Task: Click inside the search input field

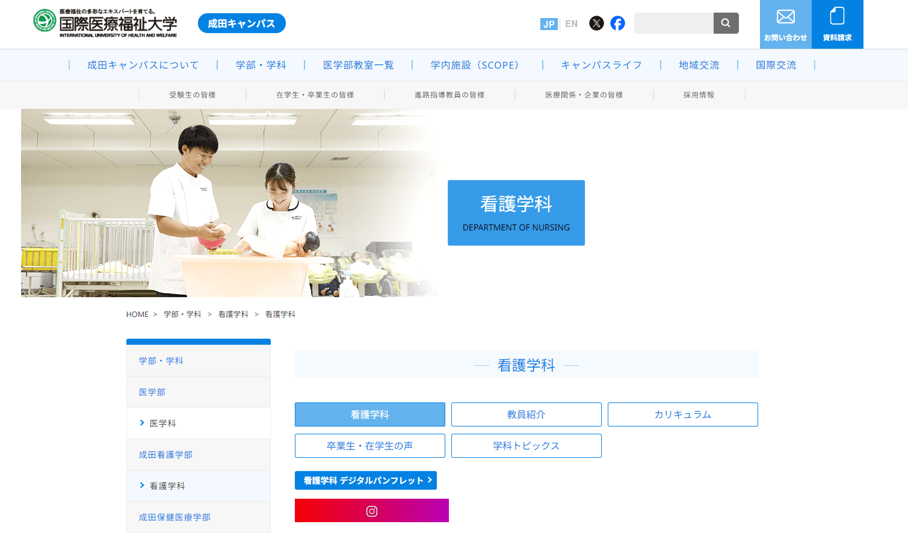Action: point(674,23)
